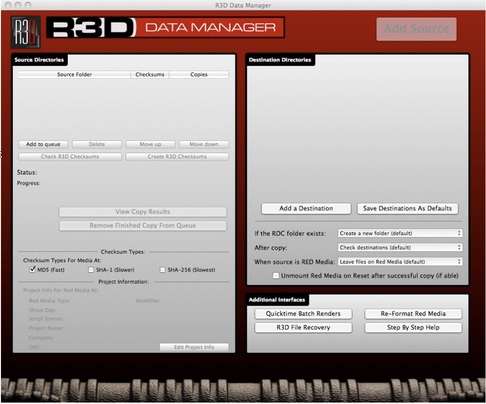This screenshot has height=404, width=486.
Task: Click the Move down button
Action: click(x=204, y=144)
